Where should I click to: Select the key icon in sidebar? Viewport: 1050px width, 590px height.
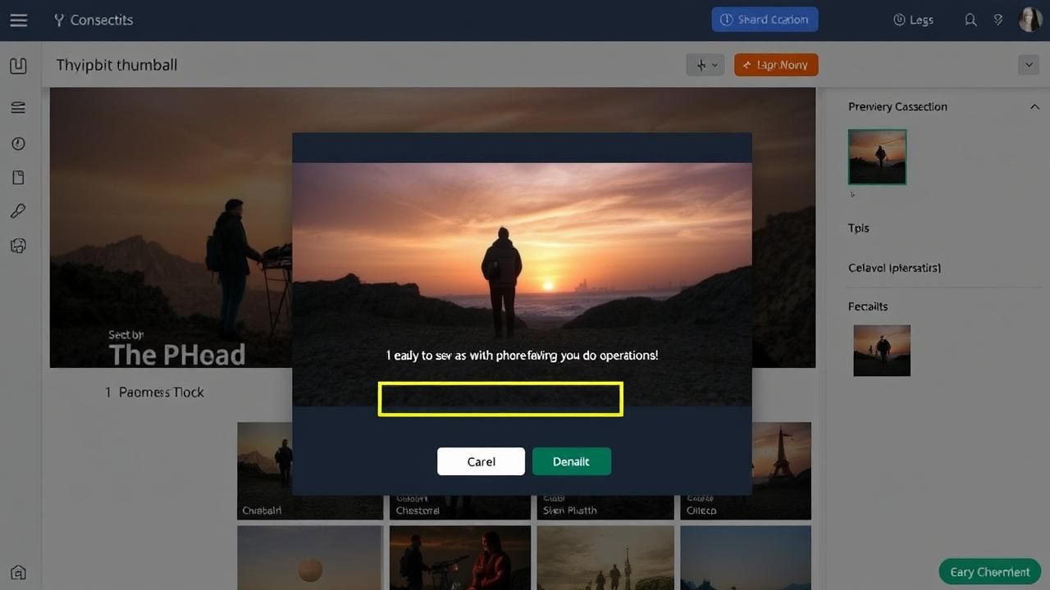(x=18, y=211)
